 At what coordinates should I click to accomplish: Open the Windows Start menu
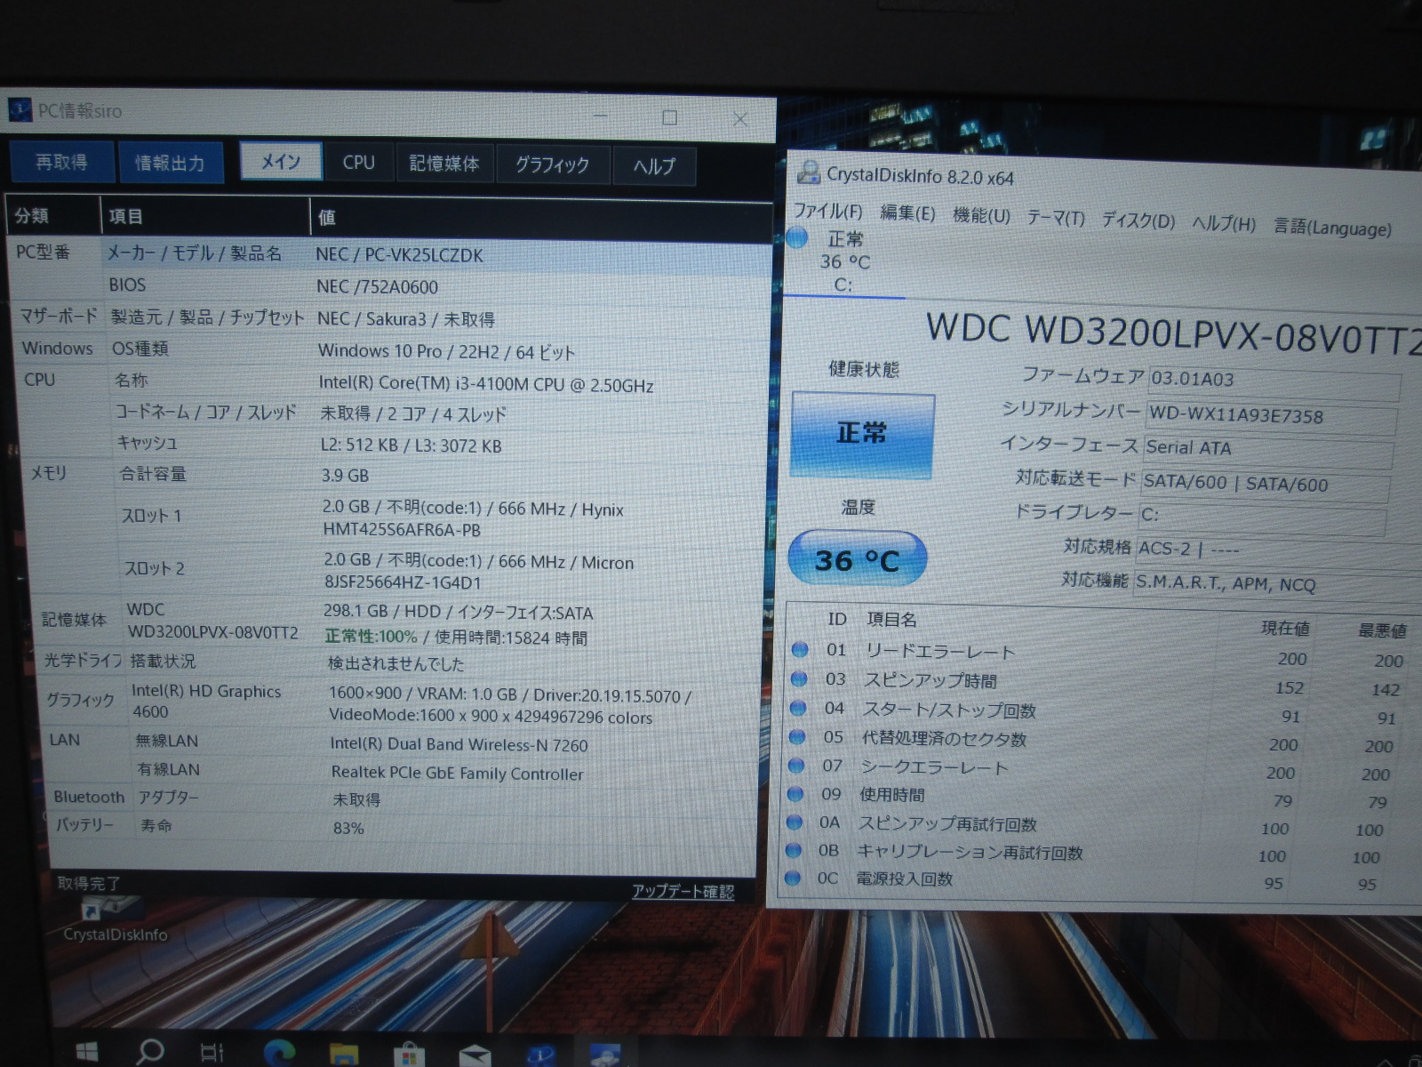tap(86, 1053)
